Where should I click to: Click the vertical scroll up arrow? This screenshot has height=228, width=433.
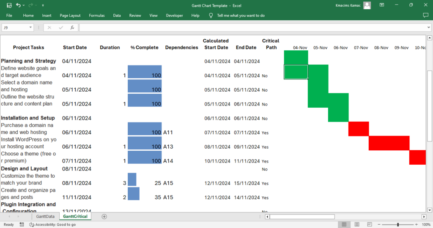pyautogui.click(x=430, y=38)
